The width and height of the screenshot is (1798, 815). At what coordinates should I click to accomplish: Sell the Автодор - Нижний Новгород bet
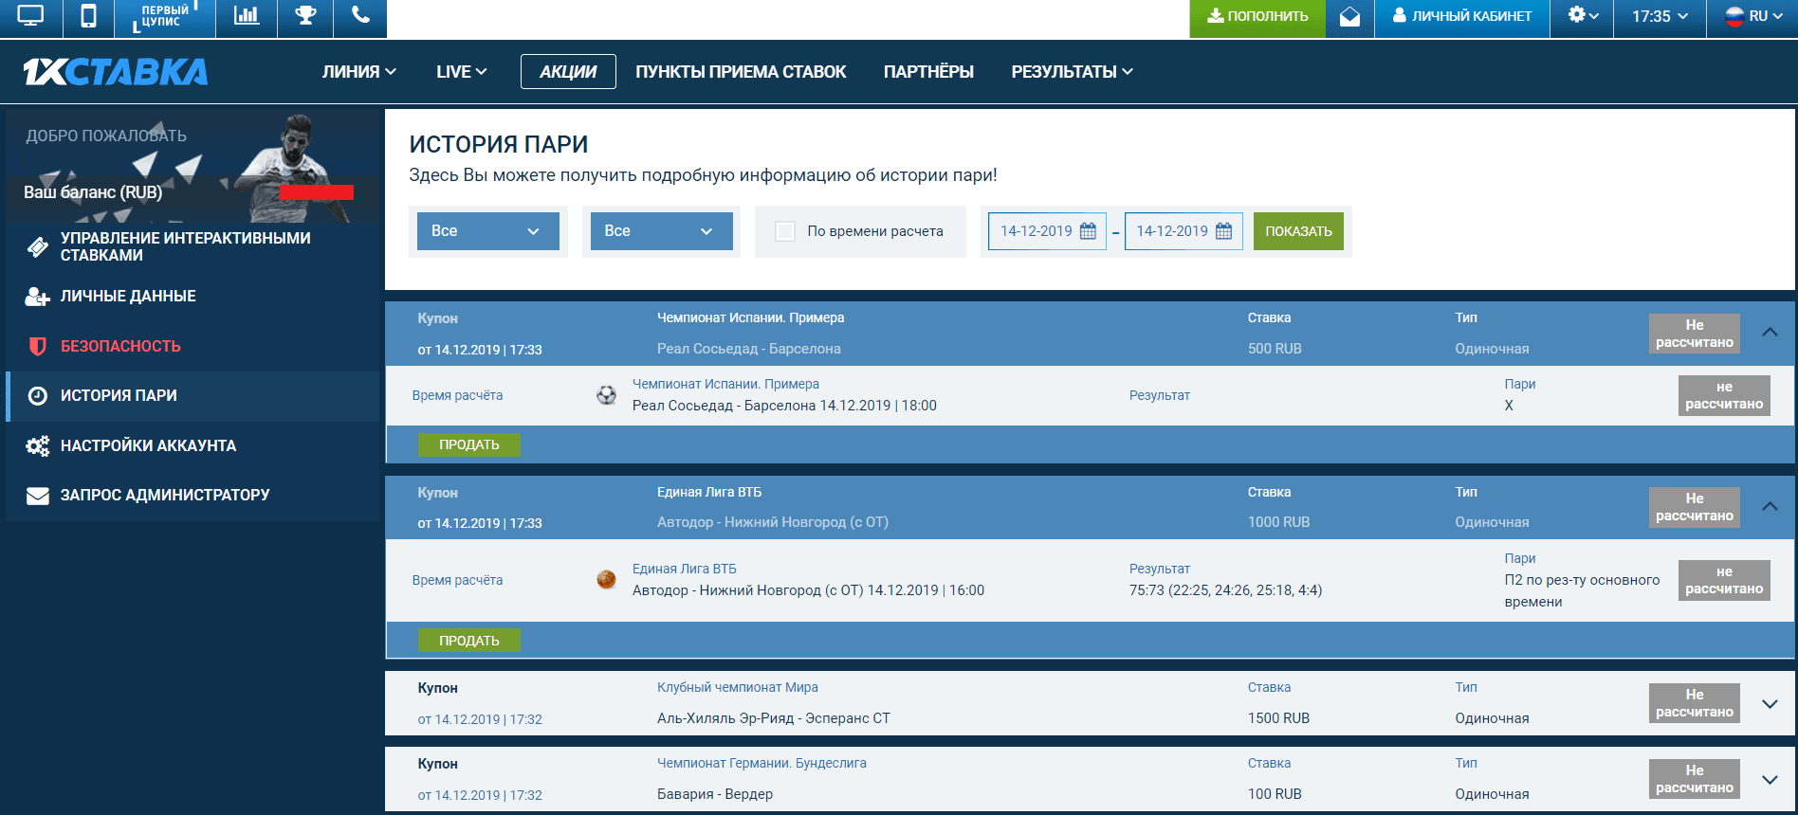[x=469, y=641]
